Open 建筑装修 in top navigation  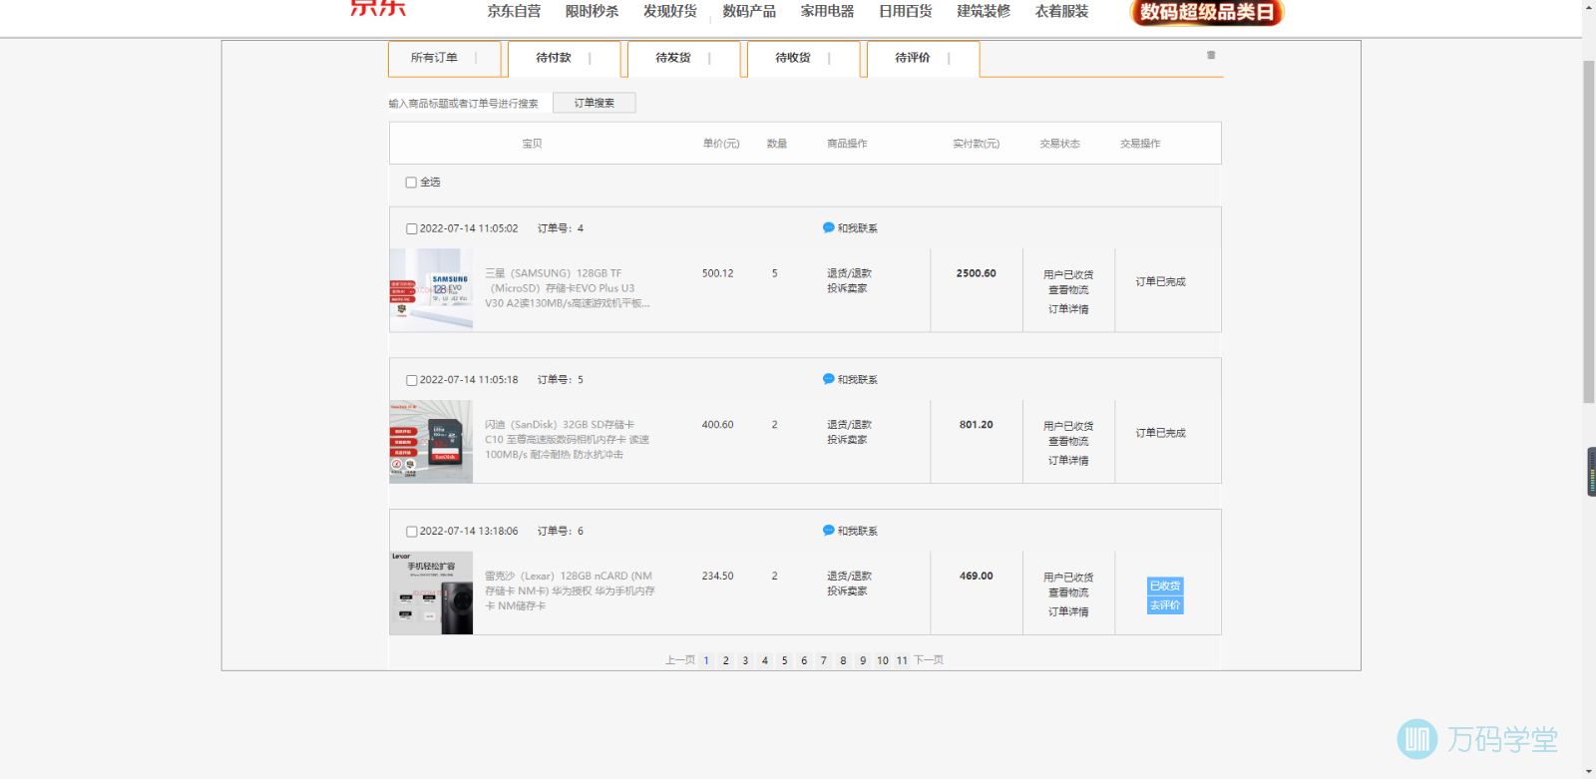pyautogui.click(x=984, y=11)
